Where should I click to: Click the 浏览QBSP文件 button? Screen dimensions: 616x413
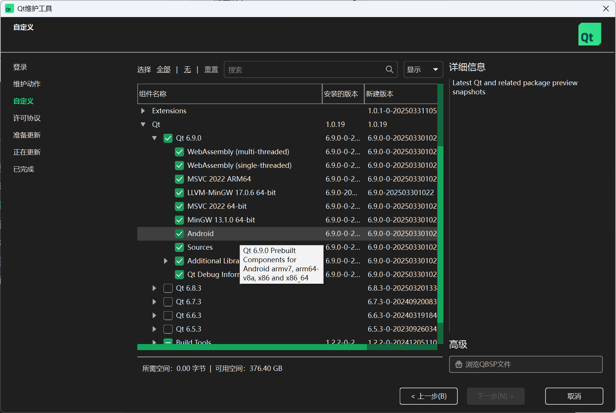pyautogui.click(x=526, y=364)
